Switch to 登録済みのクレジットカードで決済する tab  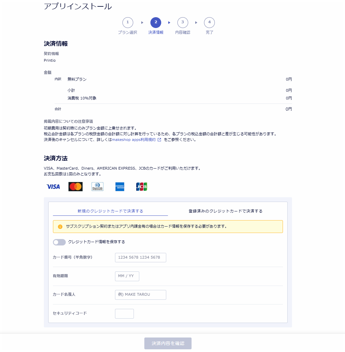(x=225, y=211)
